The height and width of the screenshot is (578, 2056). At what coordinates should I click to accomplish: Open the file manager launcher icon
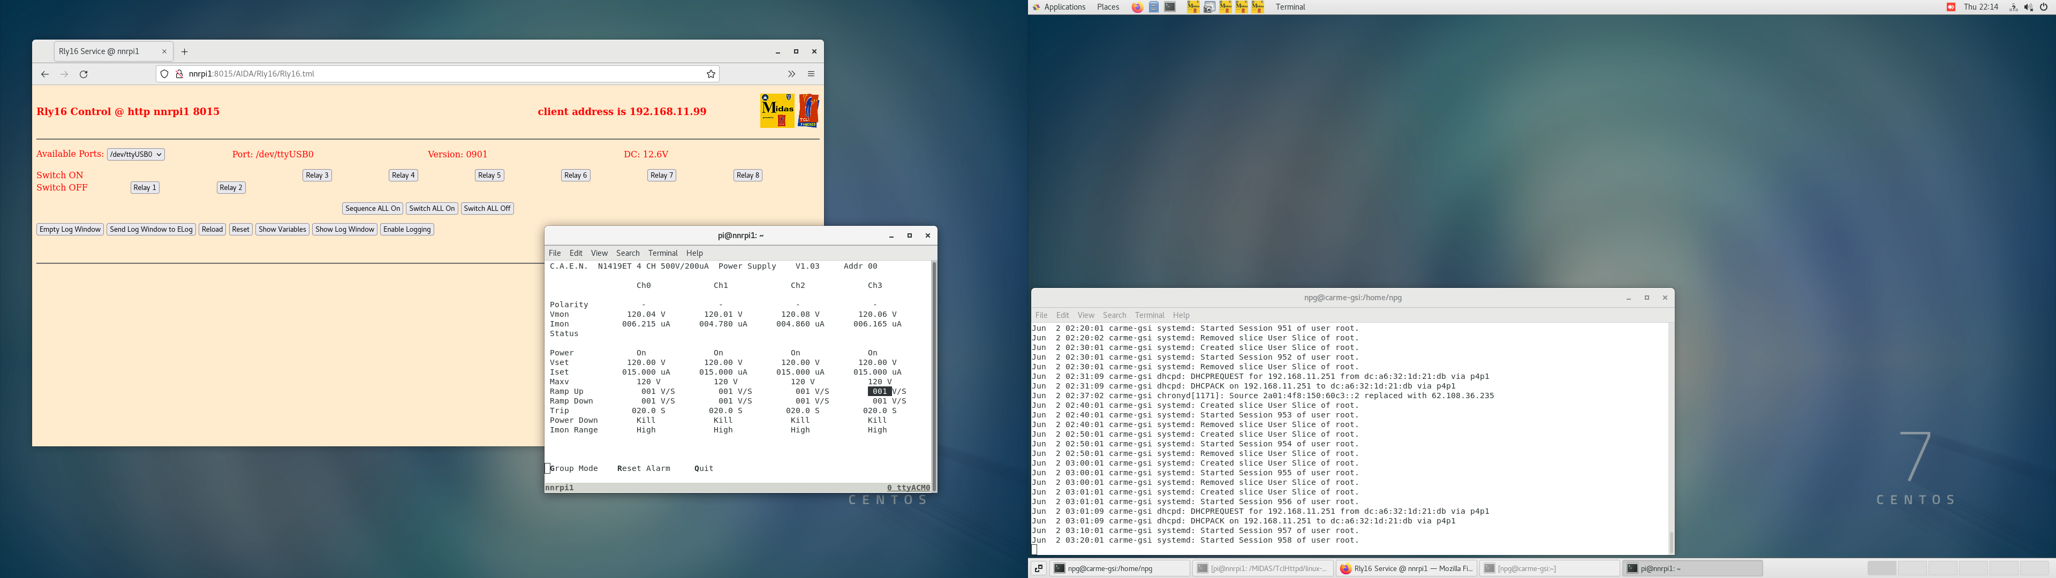click(x=1154, y=7)
